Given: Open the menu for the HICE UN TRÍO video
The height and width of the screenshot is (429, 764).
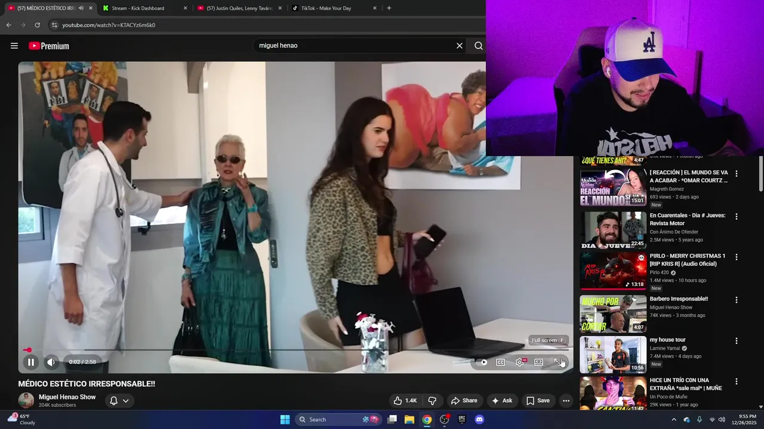Looking at the screenshot, I should tap(737, 381).
